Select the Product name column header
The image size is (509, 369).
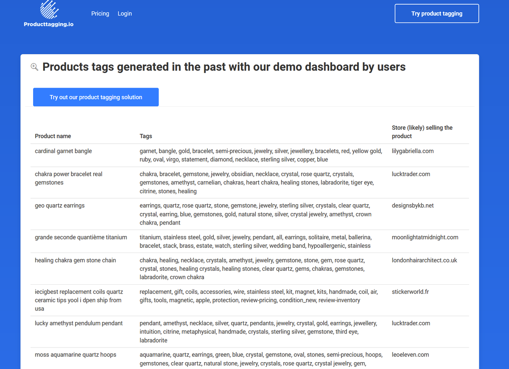pos(53,136)
